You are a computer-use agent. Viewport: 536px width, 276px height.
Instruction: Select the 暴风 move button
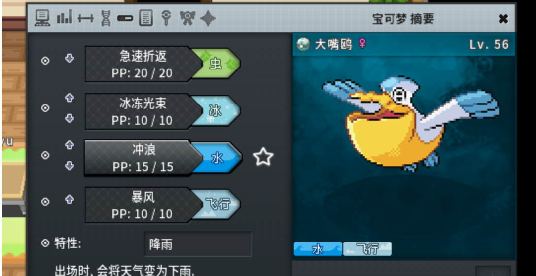point(163,205)
